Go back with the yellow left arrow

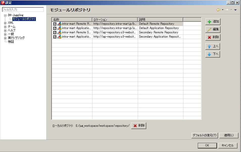(218, 10)
